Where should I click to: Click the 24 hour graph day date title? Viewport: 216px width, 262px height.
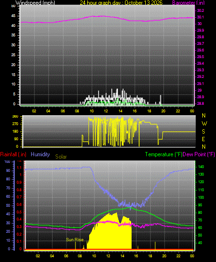121,3
